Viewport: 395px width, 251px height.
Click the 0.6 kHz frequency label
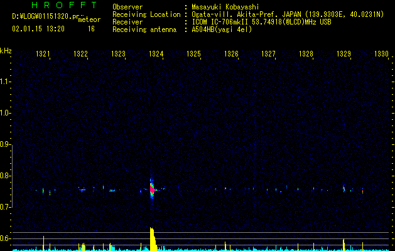5,238
